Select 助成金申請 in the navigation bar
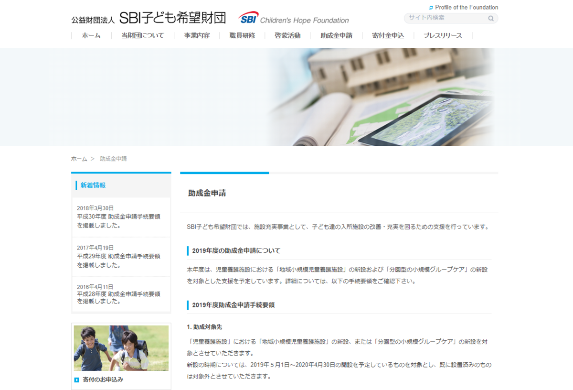Image resolution: width=573 pixels, height=390 pixels. click(x=336, y=35)
